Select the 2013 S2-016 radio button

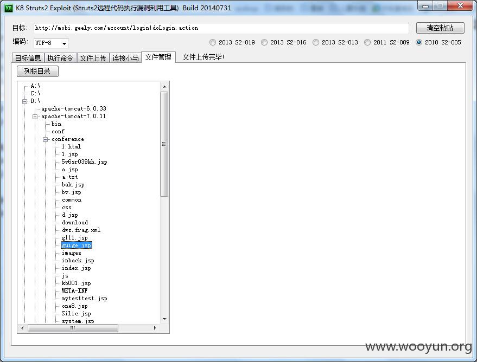point(264,42)
